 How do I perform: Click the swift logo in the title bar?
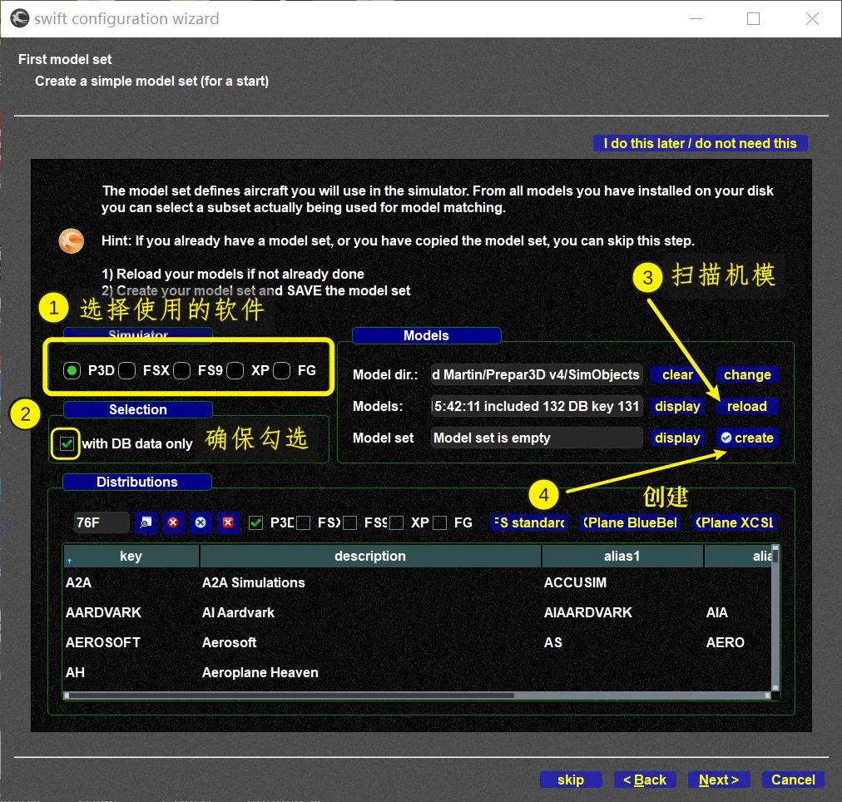point(20,18)
